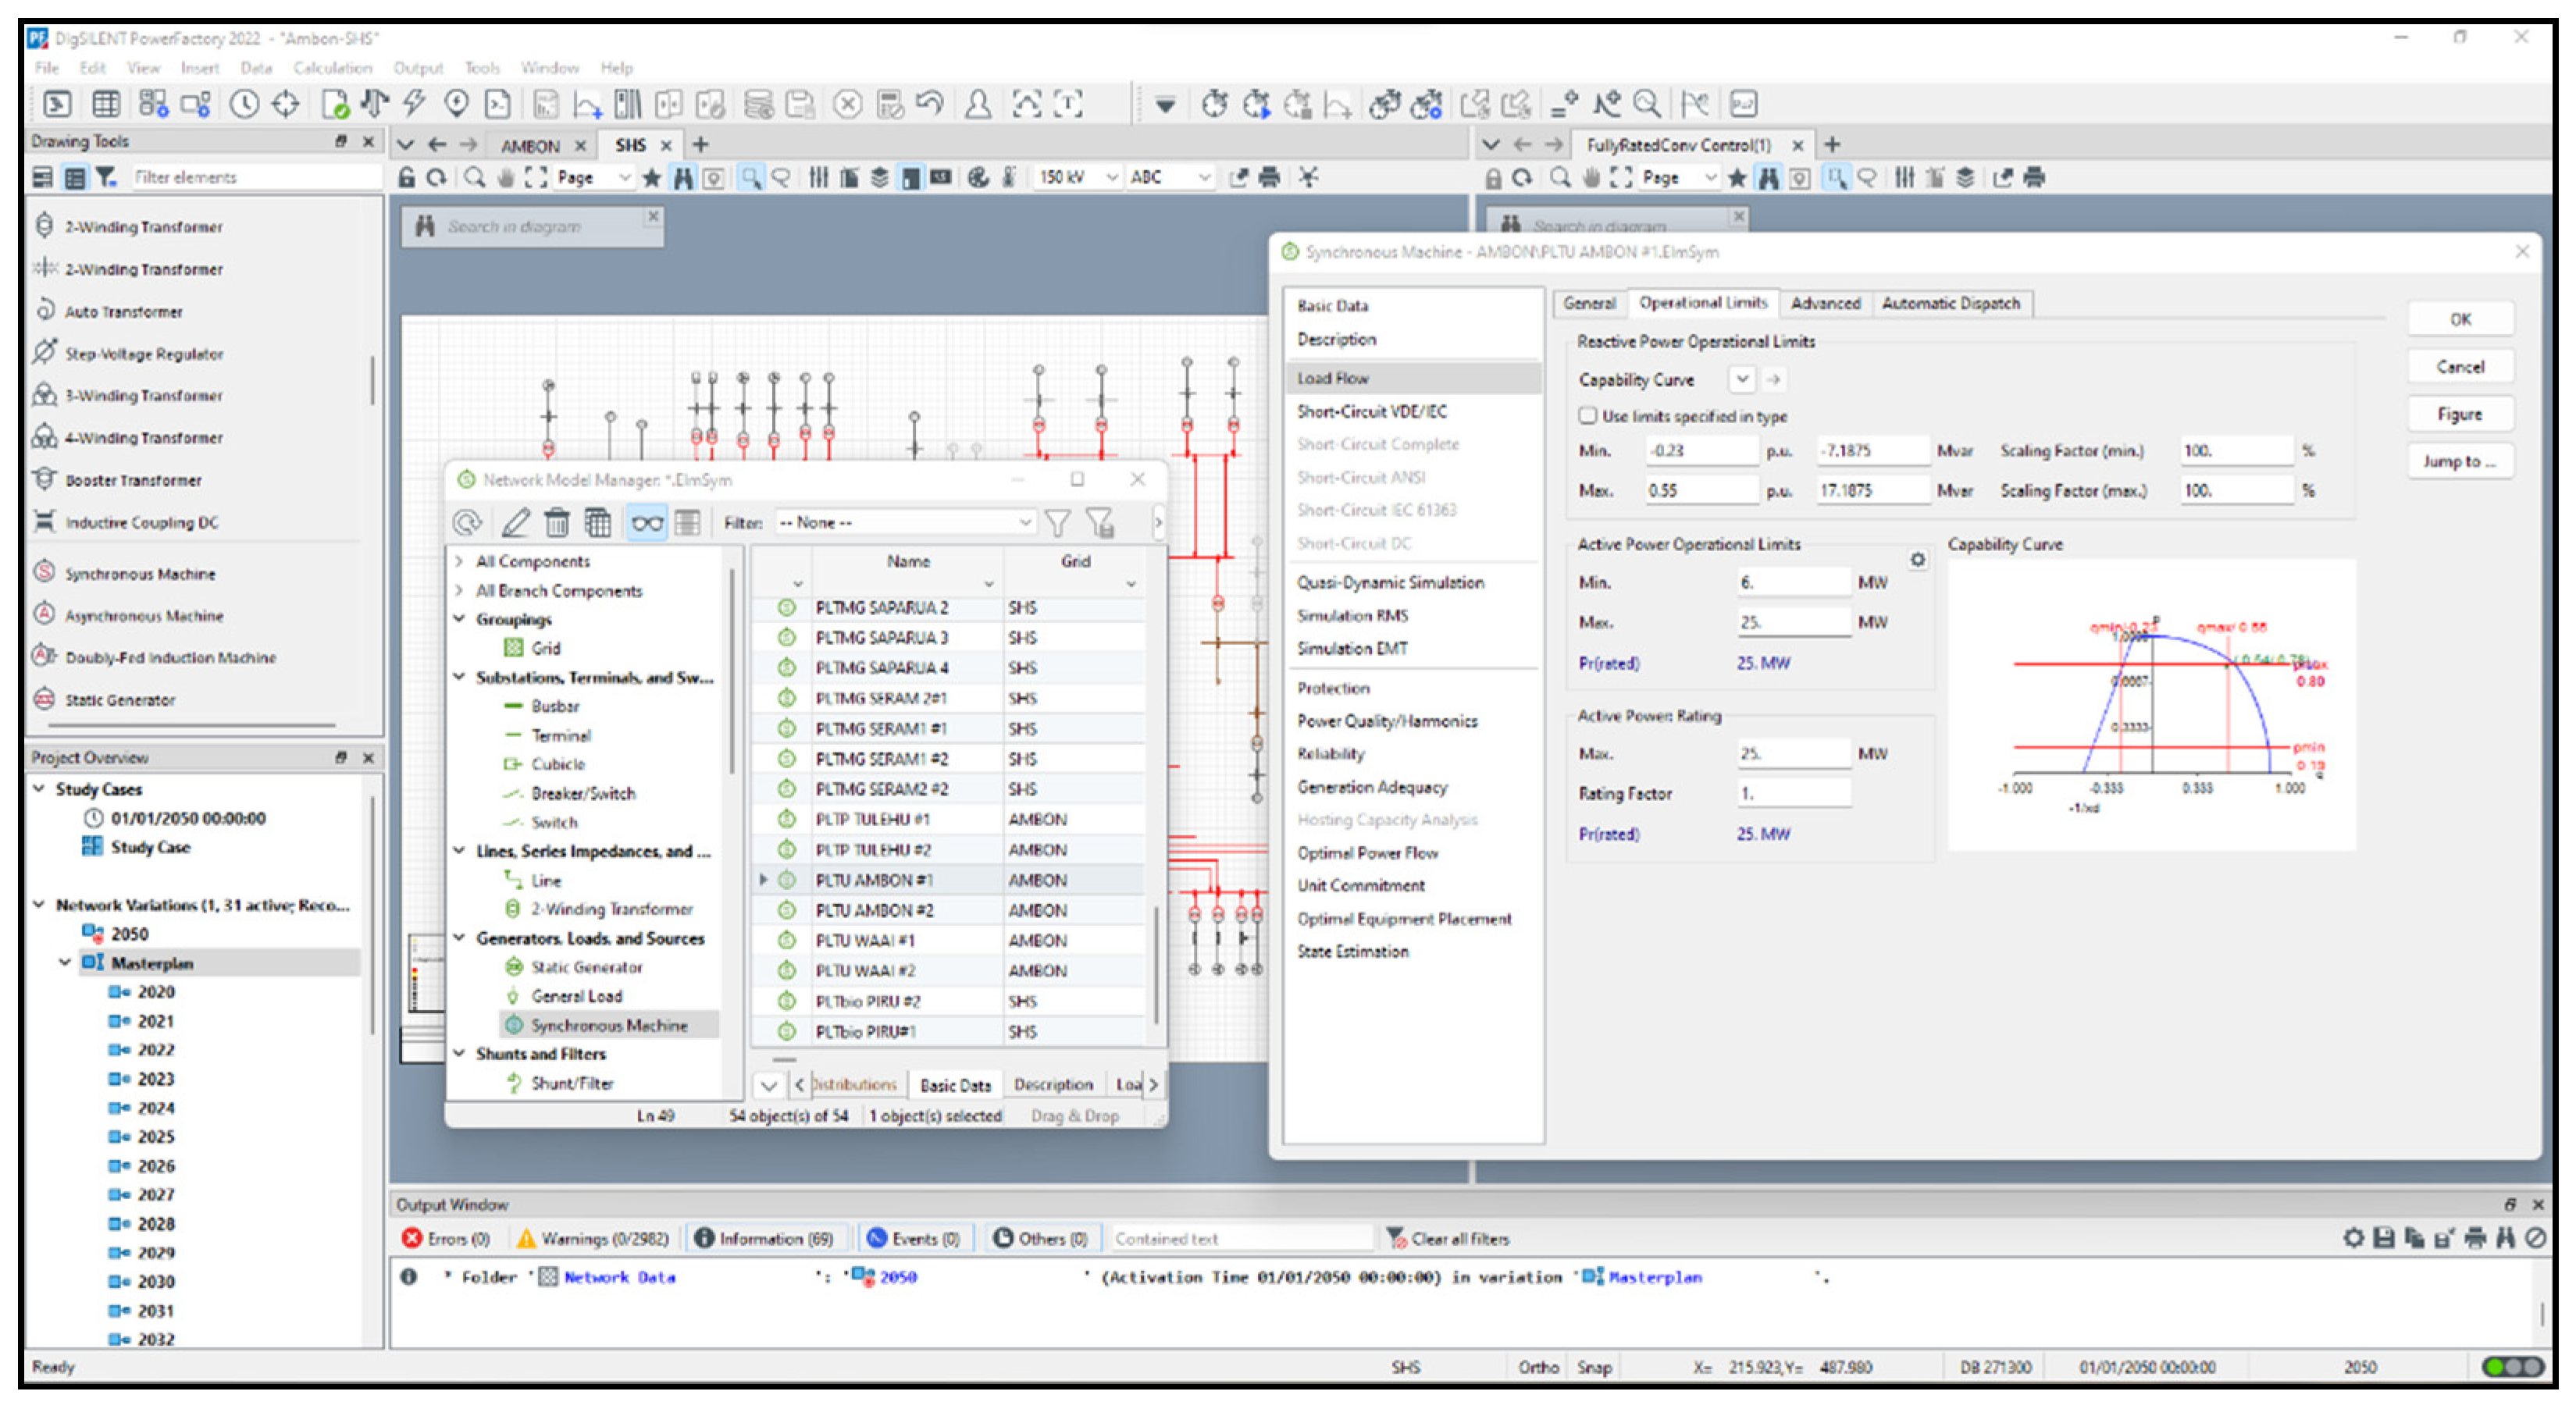Click delete trash icon in Network Model Manager

coord(557,522)
